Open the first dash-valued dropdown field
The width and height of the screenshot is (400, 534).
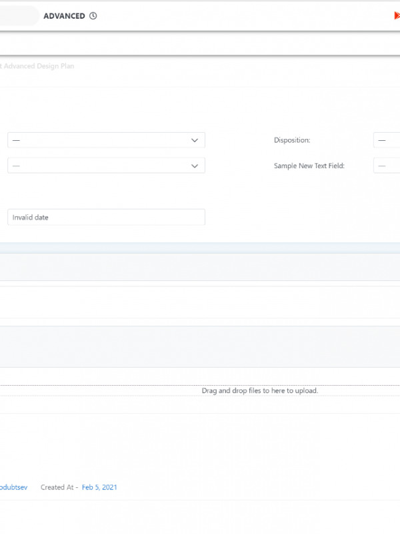pyautogui.click(x=100, y=140)
